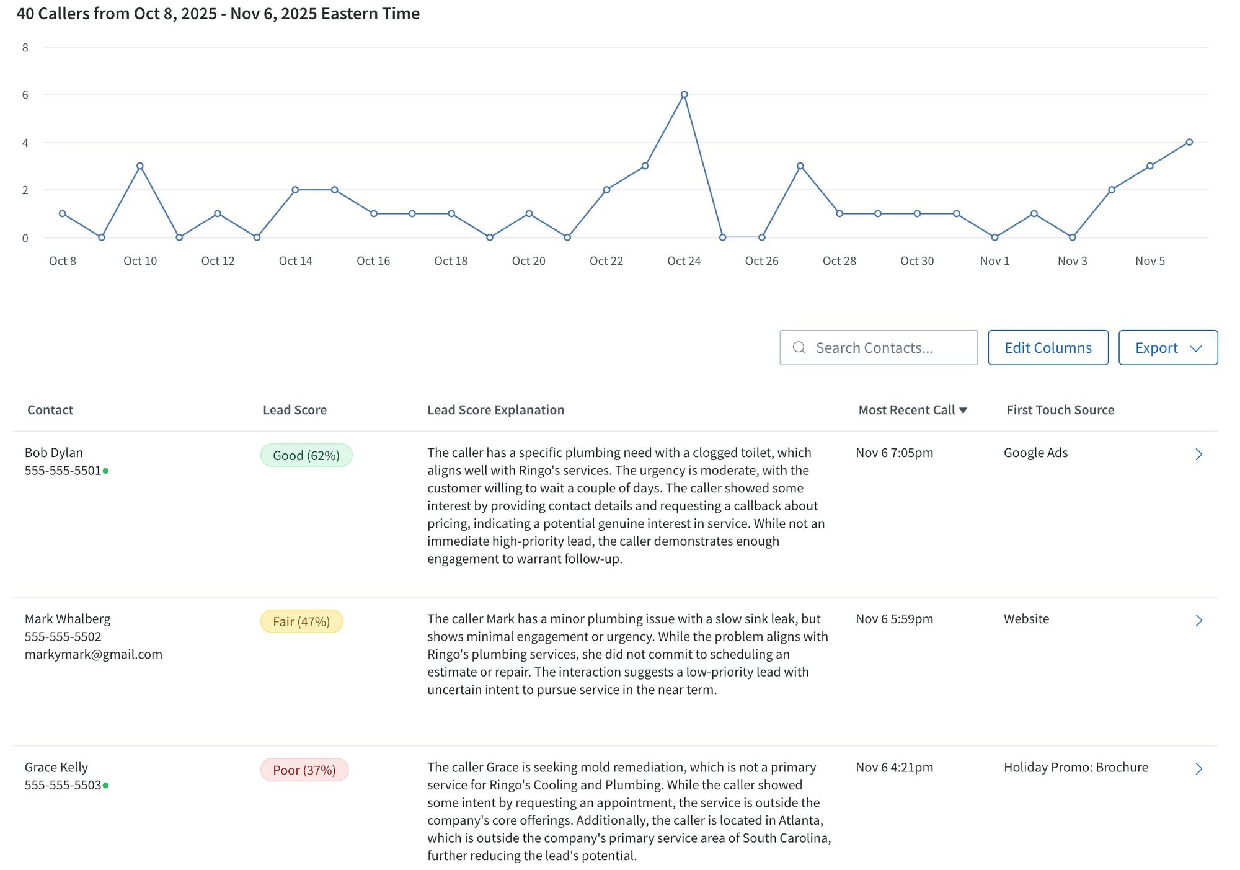The image size is (1240, 870).
Task: Click the Oct 24 peak data point on the chart
Action: coord(684,94)
